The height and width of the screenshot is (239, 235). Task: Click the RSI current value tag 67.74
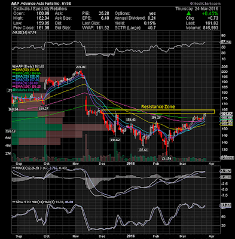pyautogui.click(x=225, y=42)
